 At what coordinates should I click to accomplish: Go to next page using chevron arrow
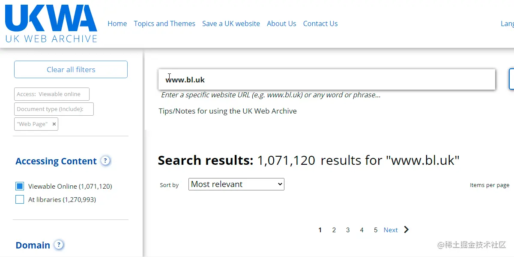406,230
